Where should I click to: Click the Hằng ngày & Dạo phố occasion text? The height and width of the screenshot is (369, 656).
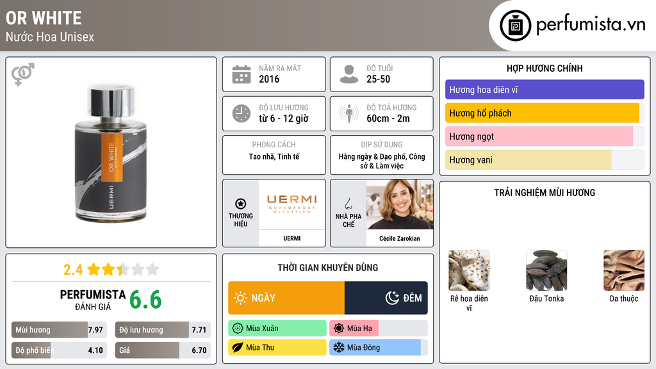tap(382, 161)
